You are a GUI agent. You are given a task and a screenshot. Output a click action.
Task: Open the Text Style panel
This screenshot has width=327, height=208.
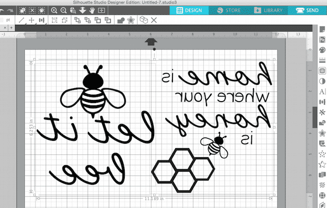click(322, 91)
